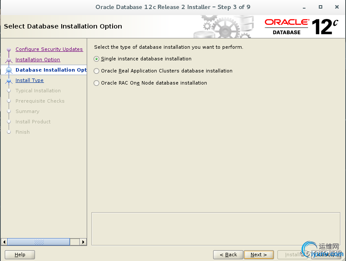
Task: Go back with the Back button
Action: pyautogui.click(x=228, y=255)
